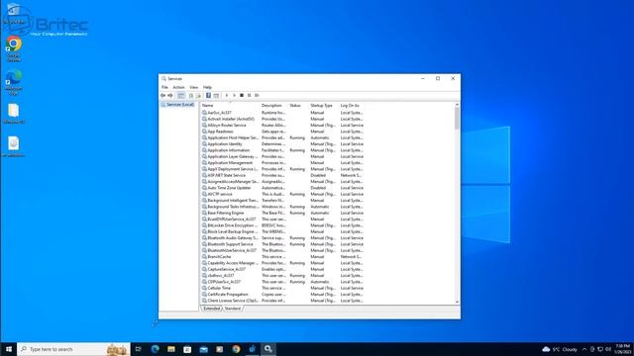
Task: Select Application Layer Gateway service
Action: click(282, 156)
